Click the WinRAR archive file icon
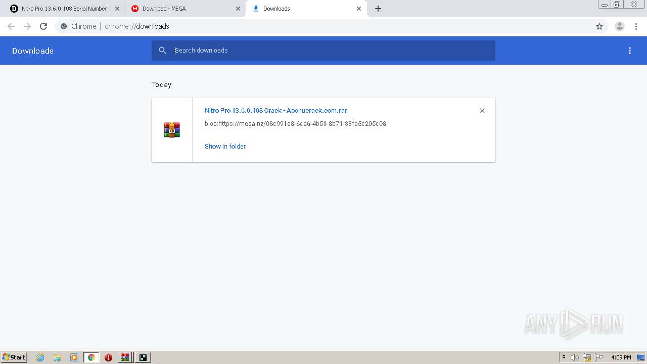 pos(172,130)
